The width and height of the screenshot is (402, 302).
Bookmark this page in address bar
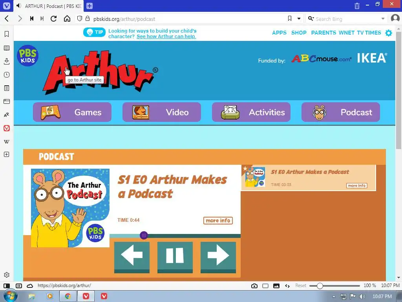click(x=290, y=18)
